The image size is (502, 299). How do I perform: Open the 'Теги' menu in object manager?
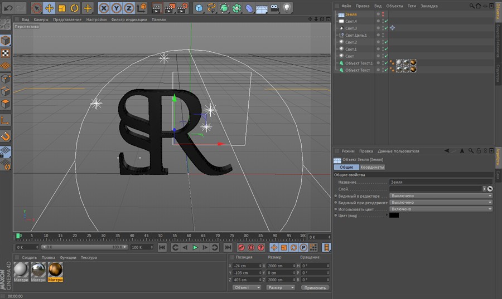412,6
